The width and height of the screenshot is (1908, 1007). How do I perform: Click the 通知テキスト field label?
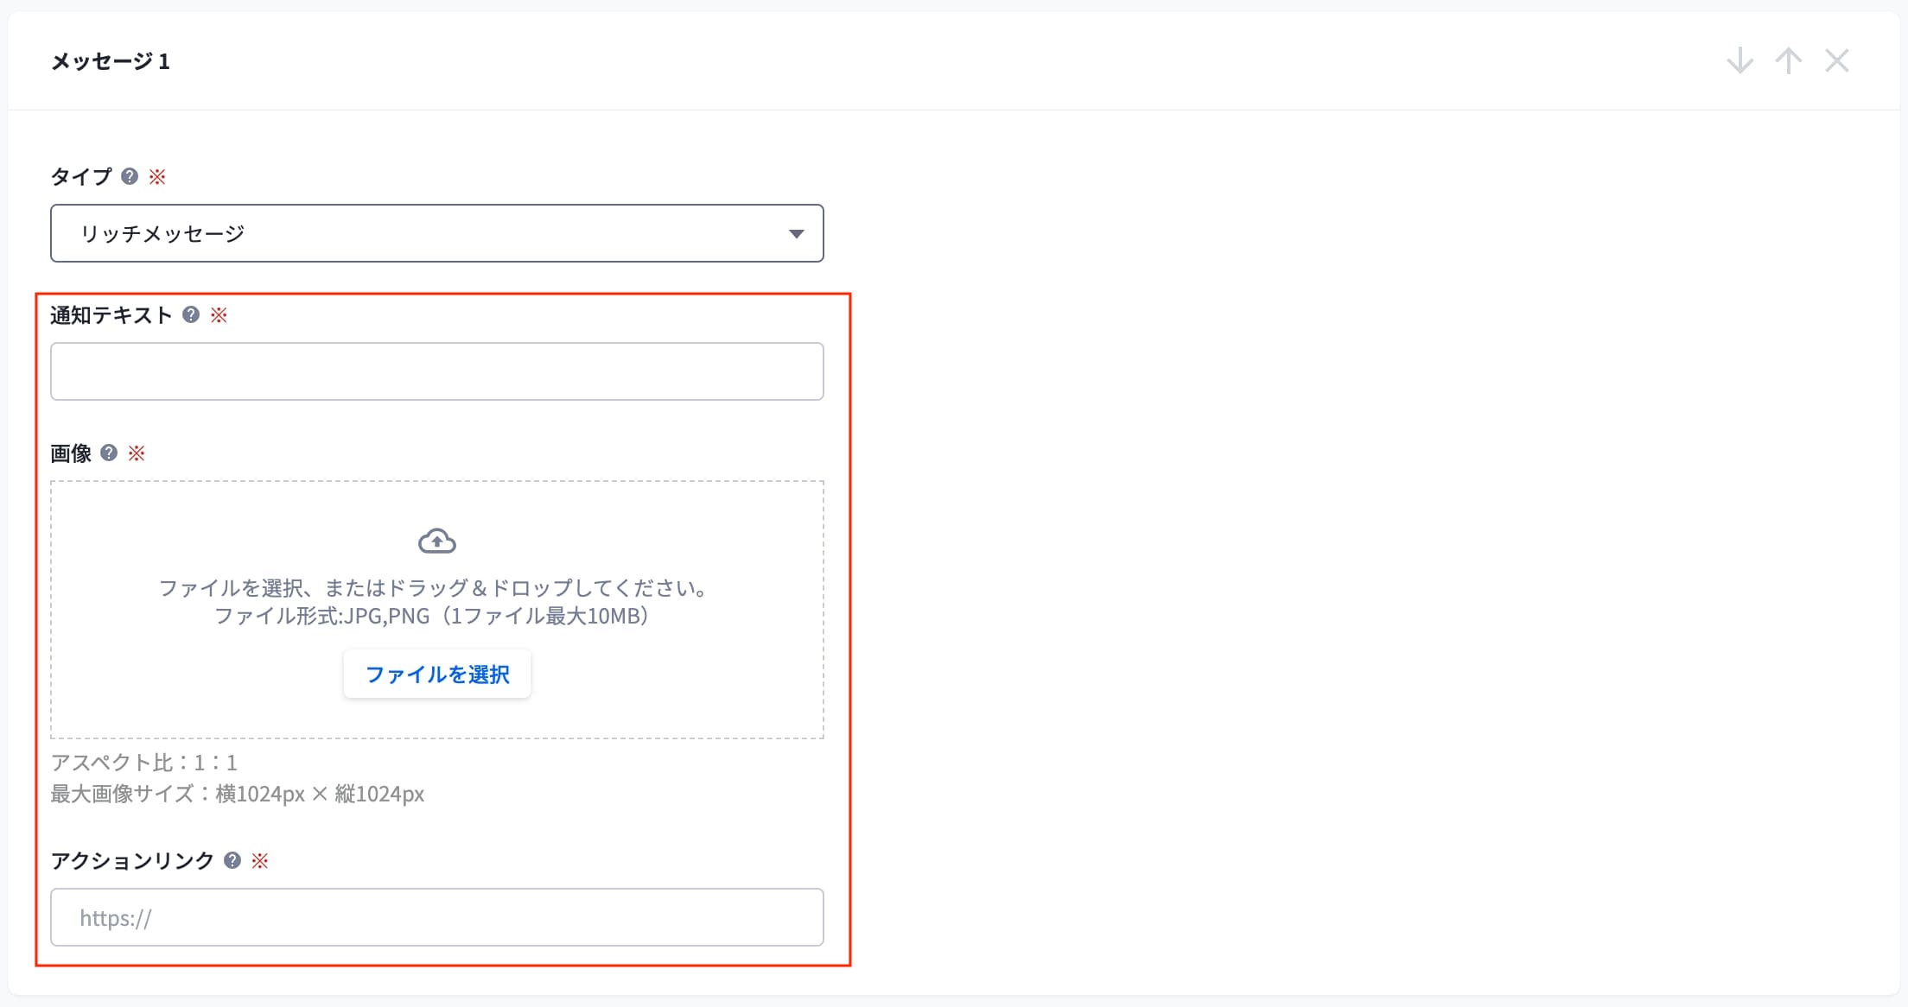[111, 315]
